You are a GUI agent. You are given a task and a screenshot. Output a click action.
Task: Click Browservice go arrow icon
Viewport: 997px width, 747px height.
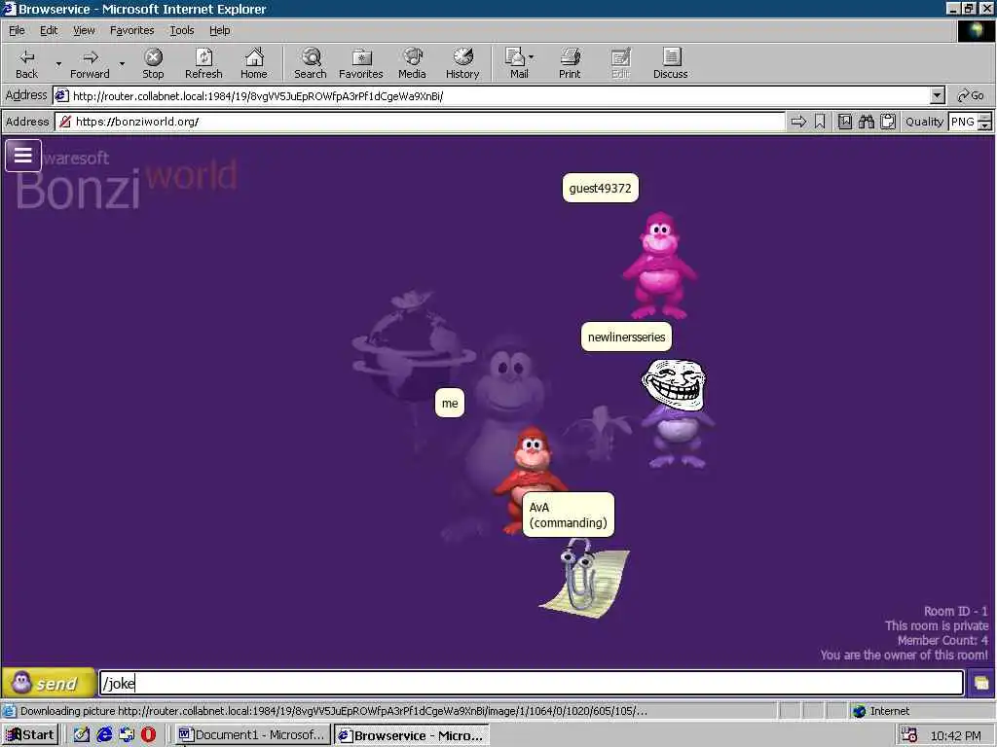point(798,122)
